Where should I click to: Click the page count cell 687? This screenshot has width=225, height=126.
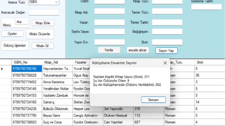coord(149,122)
